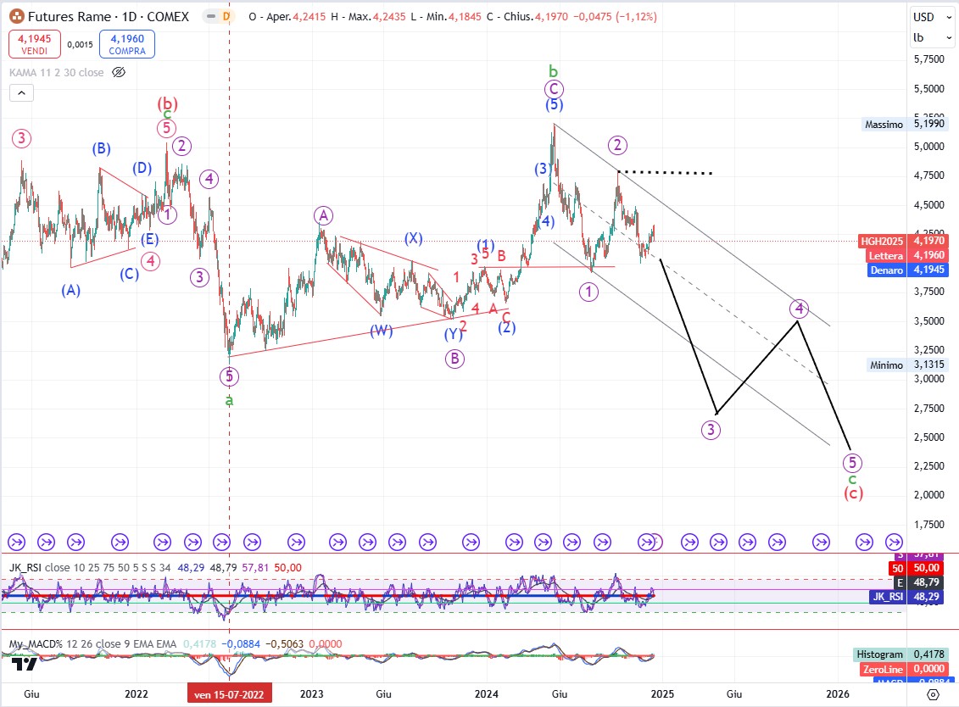Click the orange D delayed-data badge

tap(226, 16)
